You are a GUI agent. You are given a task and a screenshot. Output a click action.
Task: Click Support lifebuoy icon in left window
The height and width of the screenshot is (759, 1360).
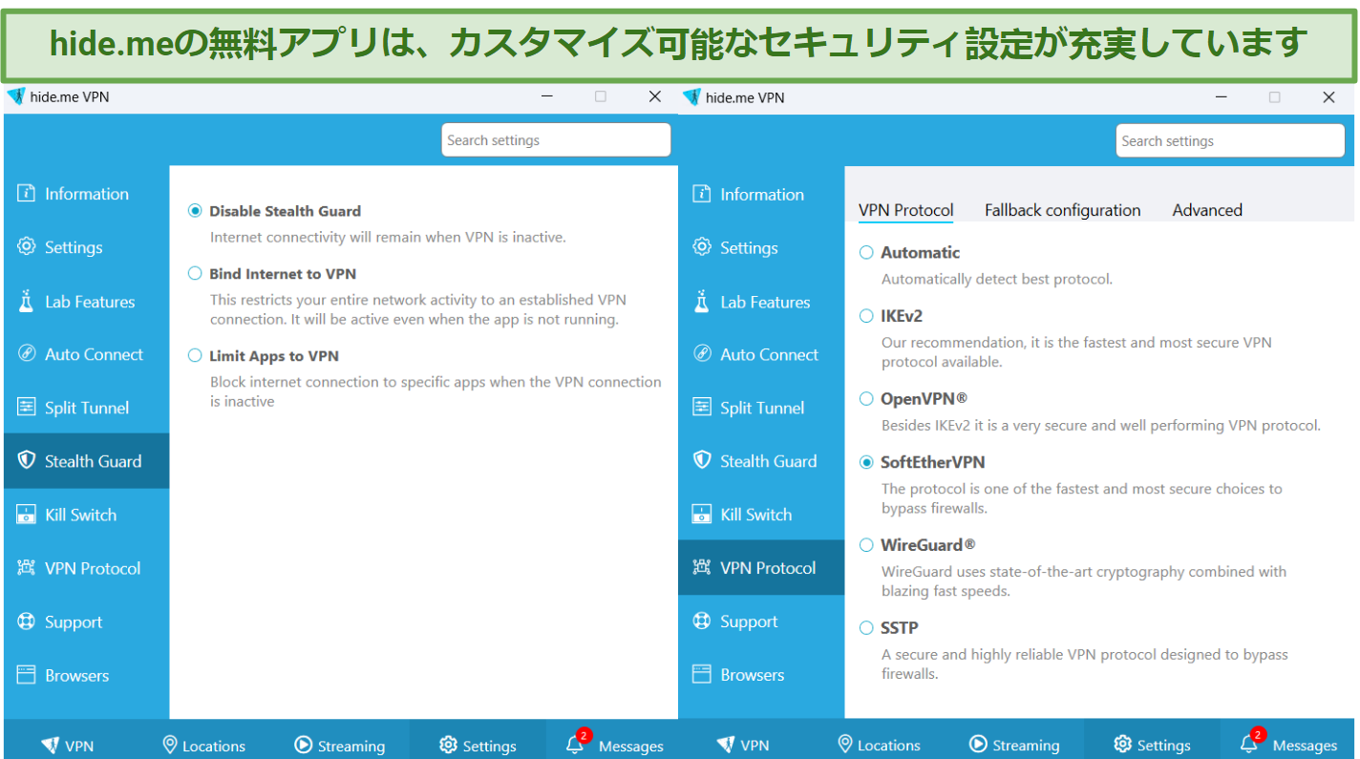click(x=27, y=622)
